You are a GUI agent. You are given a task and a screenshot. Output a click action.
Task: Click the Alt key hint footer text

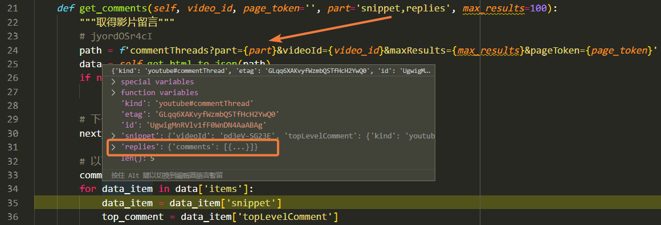pyautogui.click(x=167, y=175)
